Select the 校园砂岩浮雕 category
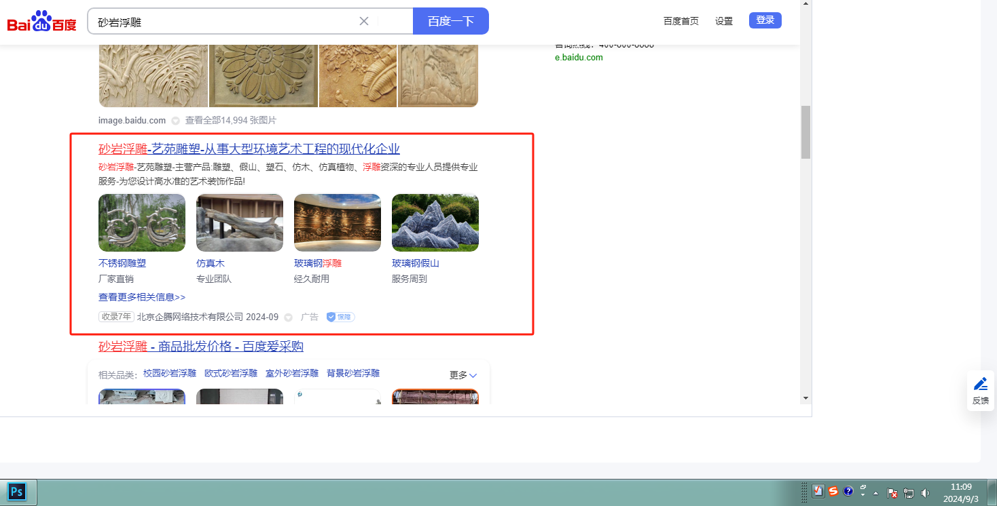 170,373
